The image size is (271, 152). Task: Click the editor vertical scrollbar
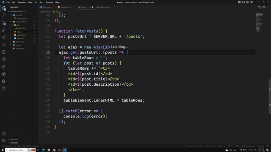270,97
